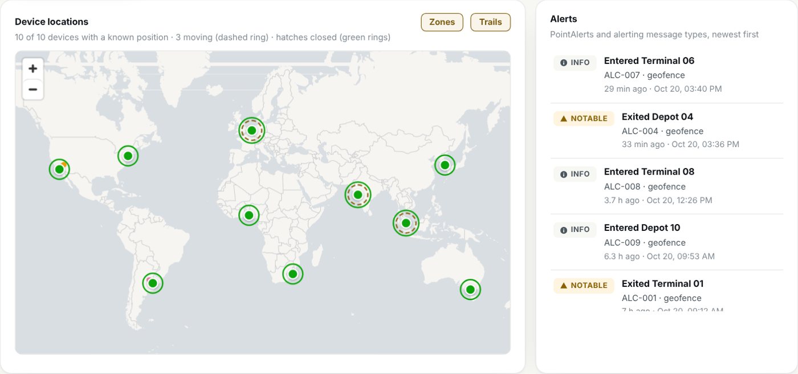Click the "ALC-007 · geofence" line
Image resolution: width=798 pixels, height=374 pixels.
click(644, 75)
